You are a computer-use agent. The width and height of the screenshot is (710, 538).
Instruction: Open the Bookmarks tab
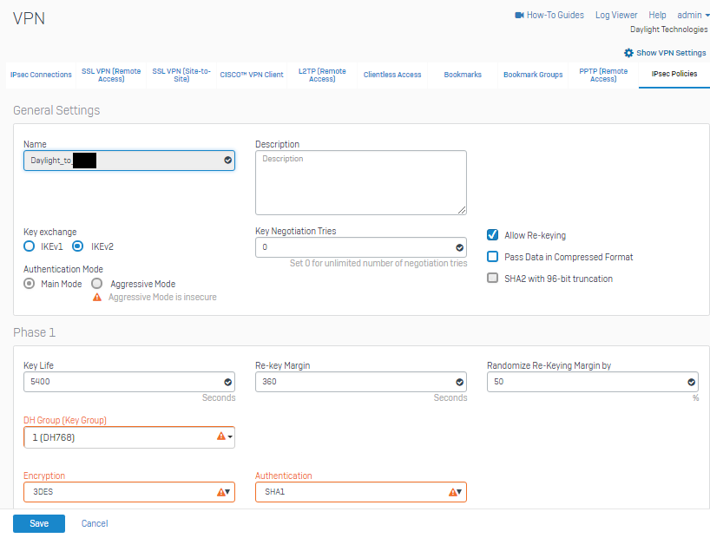click(x=463, y=75)
